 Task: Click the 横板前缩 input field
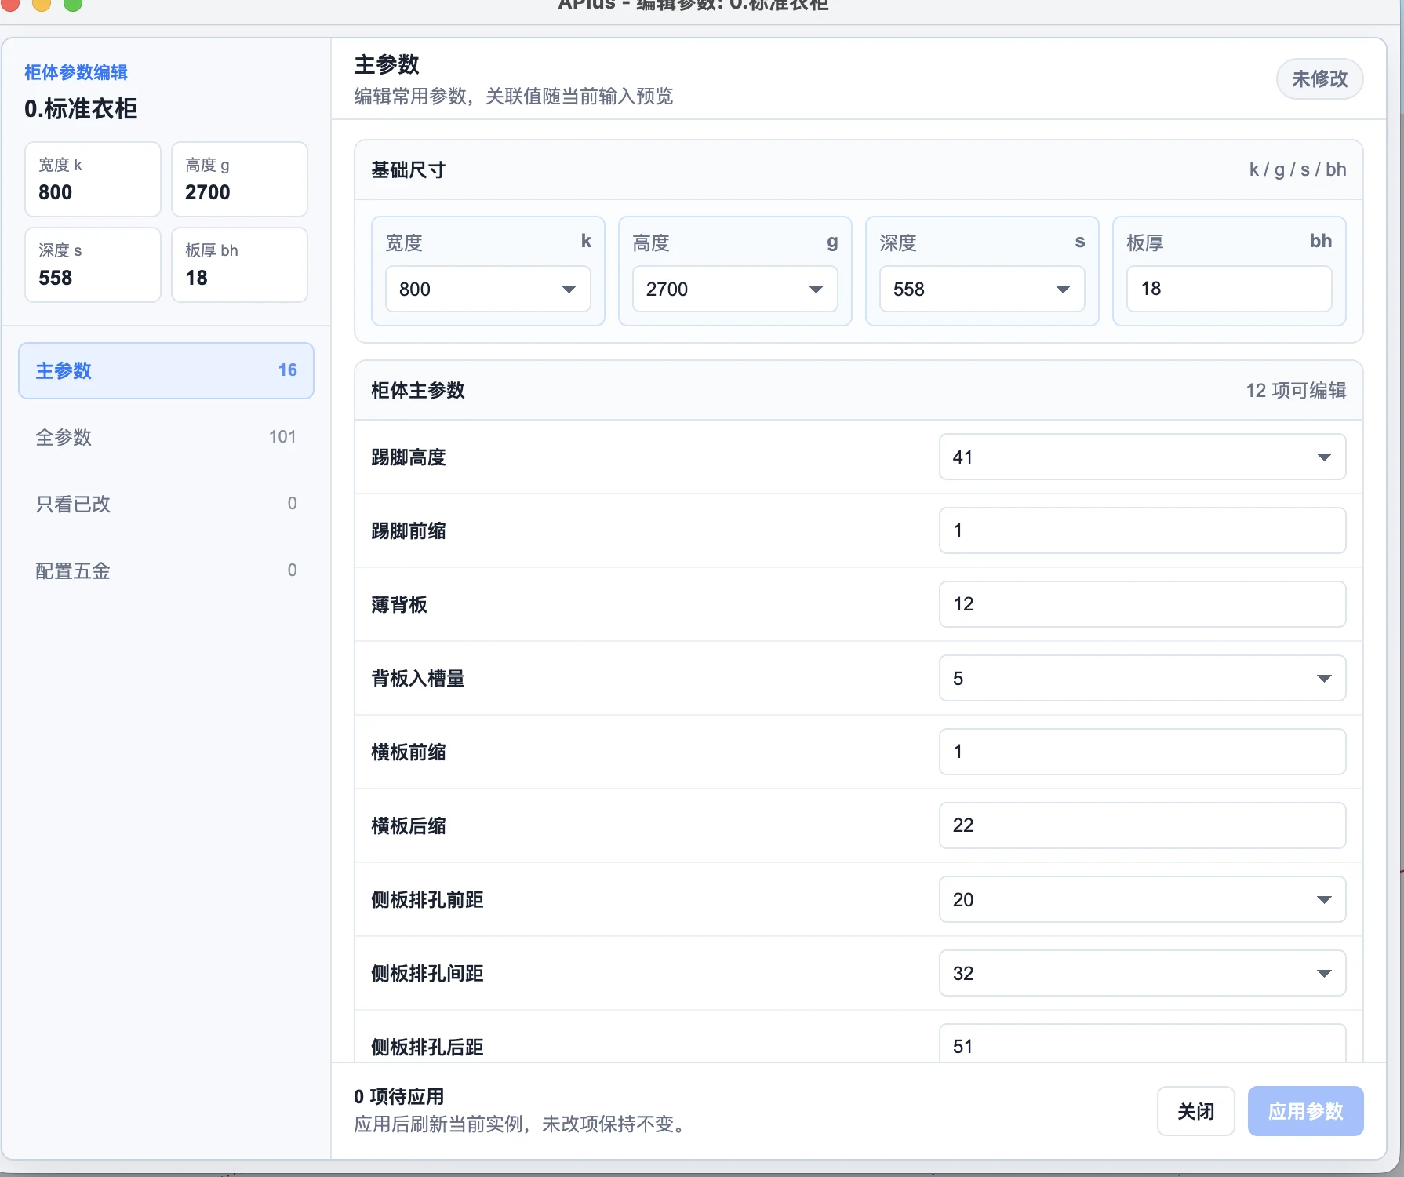[x=1143, y=752]
